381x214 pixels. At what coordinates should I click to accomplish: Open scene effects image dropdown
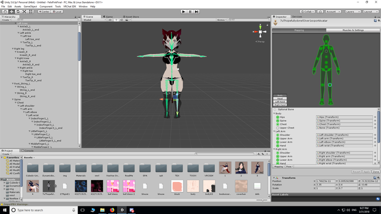[x=127, y=20]
